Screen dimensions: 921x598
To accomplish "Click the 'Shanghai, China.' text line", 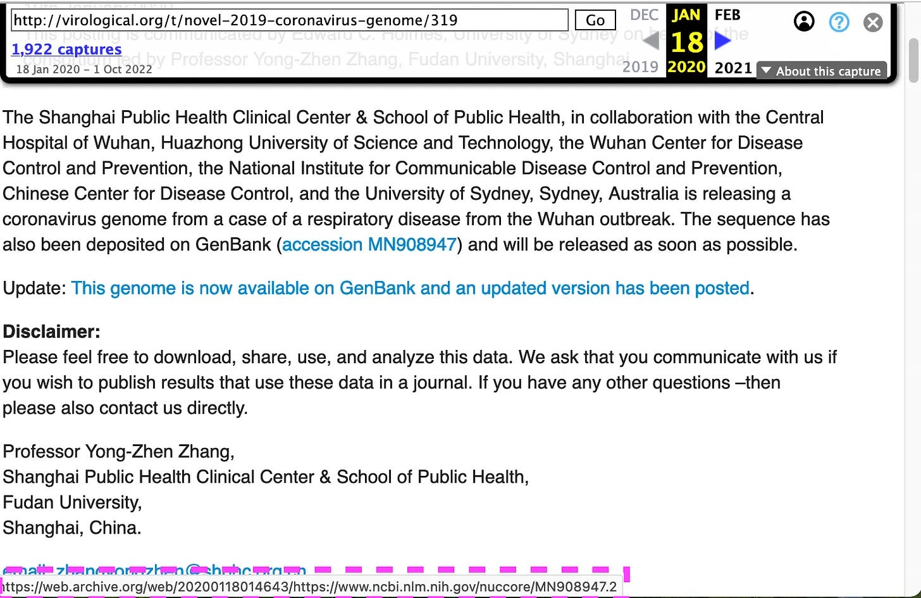I will tap(72, 528).
